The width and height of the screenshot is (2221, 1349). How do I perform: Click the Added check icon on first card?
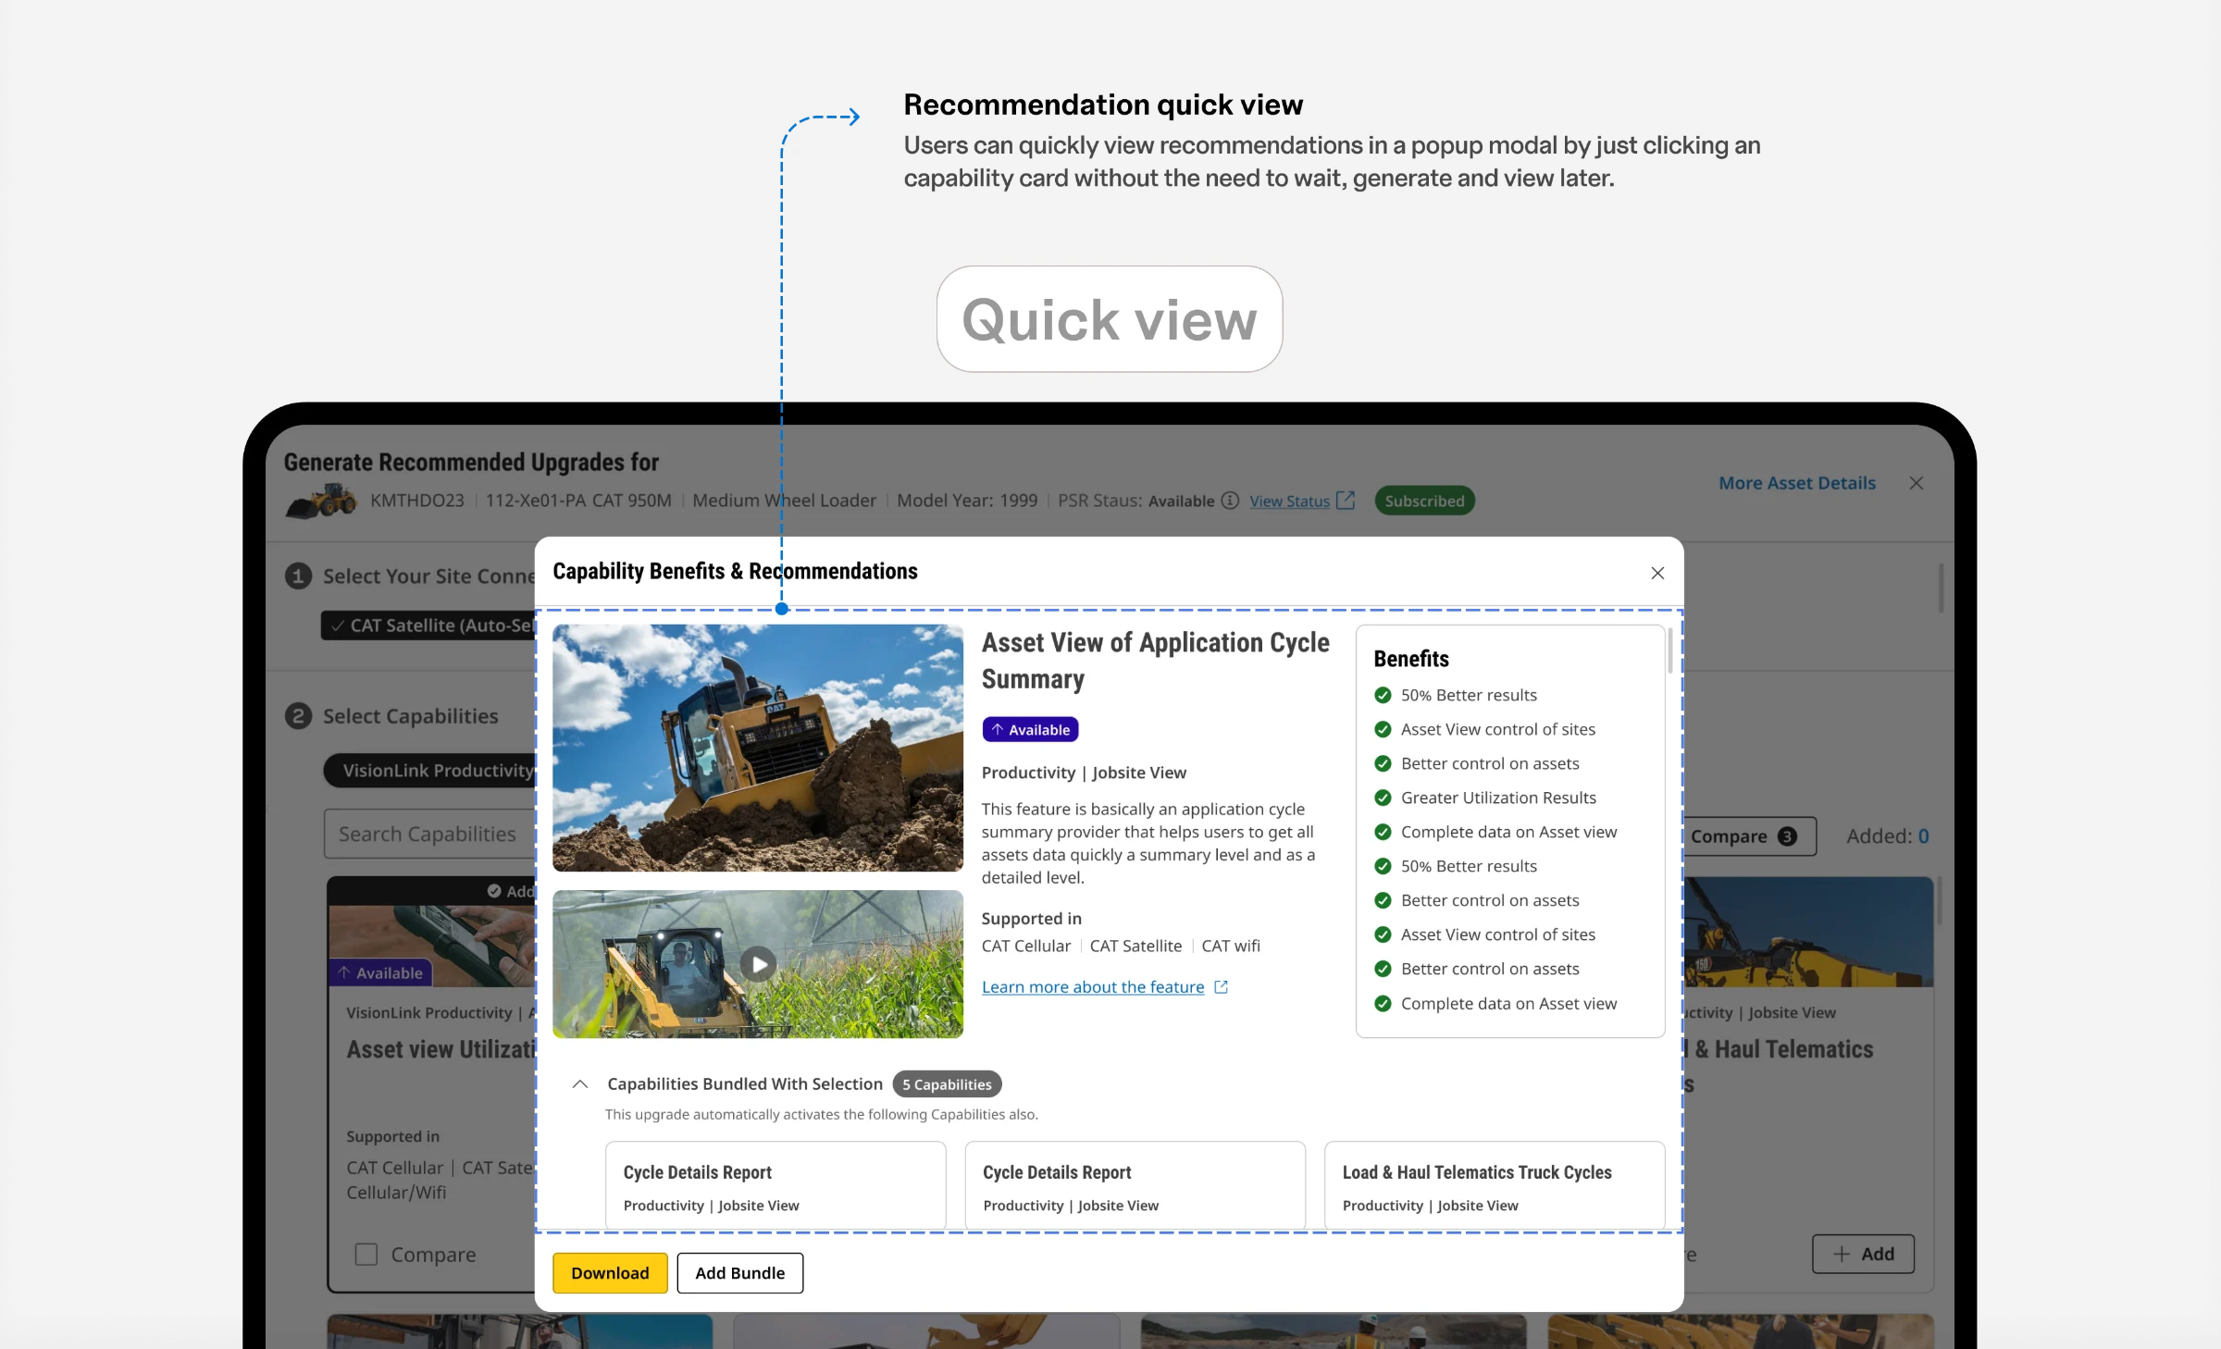pos(494,891)
